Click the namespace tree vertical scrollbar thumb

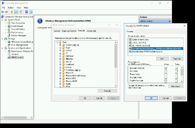115,56
